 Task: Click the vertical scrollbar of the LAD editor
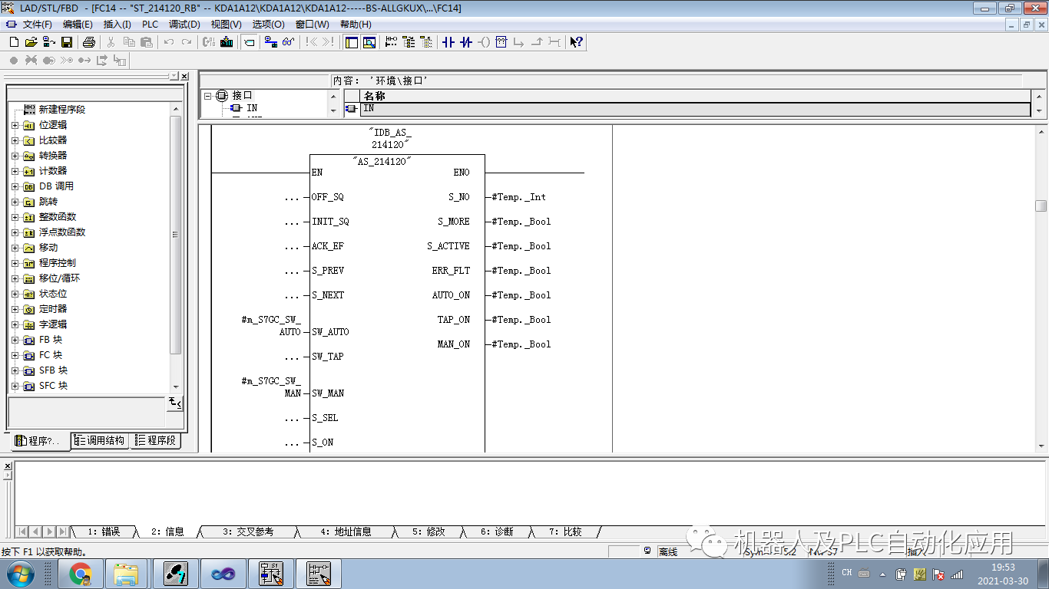[1041, 288]
